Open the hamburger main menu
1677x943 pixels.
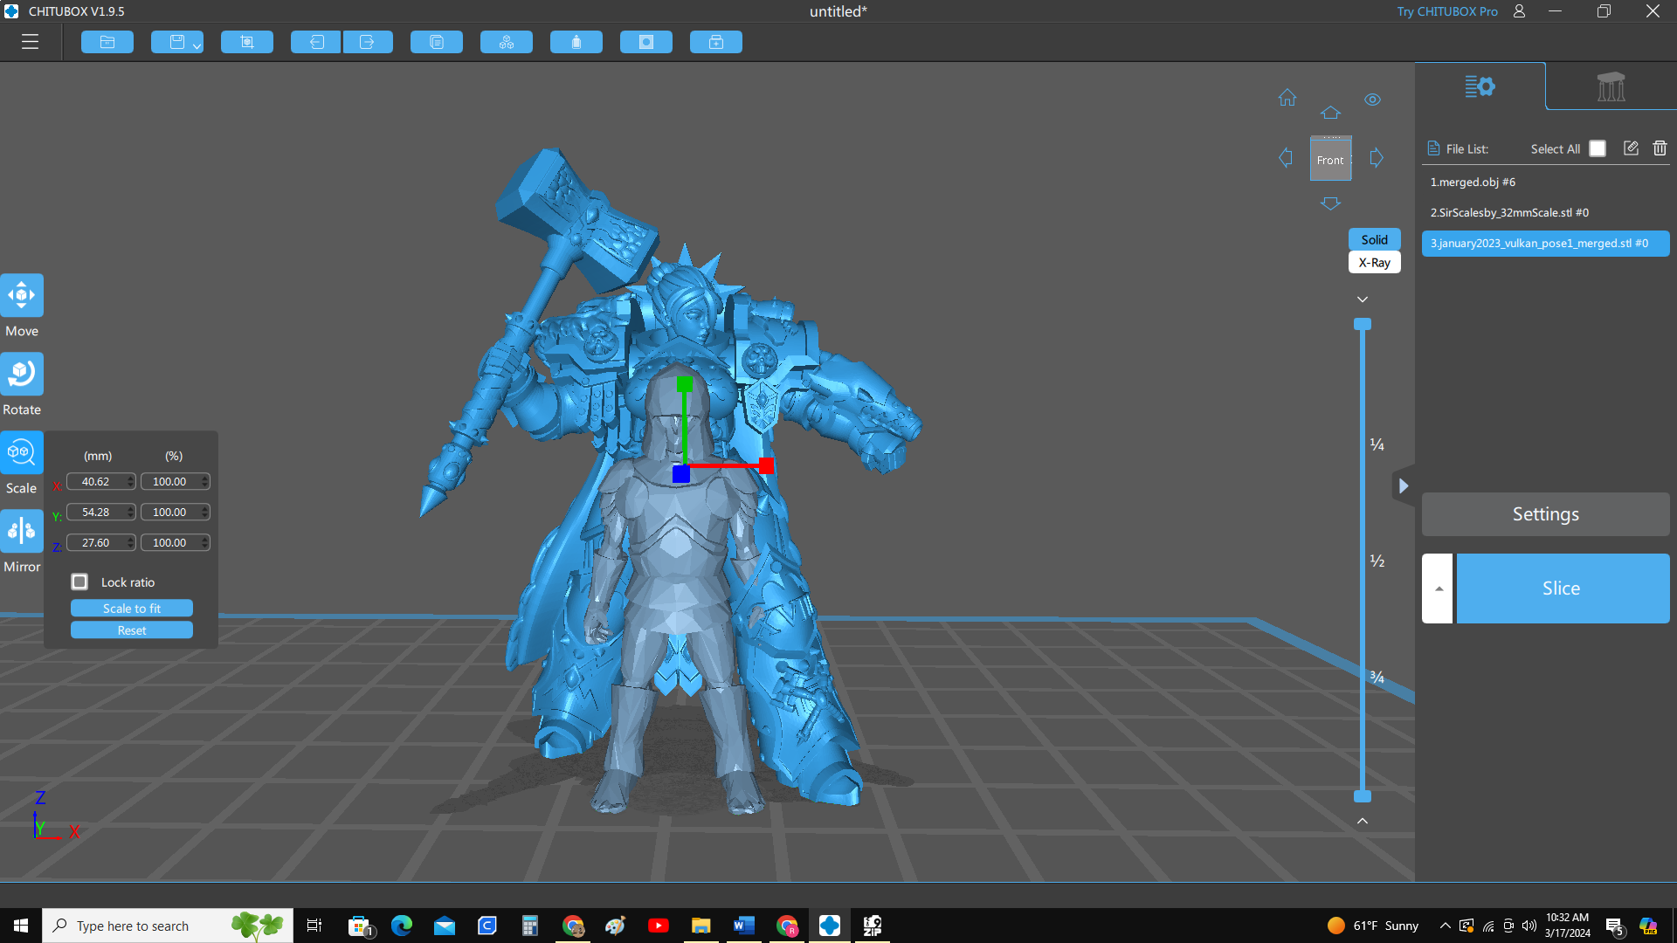(30, 42)
